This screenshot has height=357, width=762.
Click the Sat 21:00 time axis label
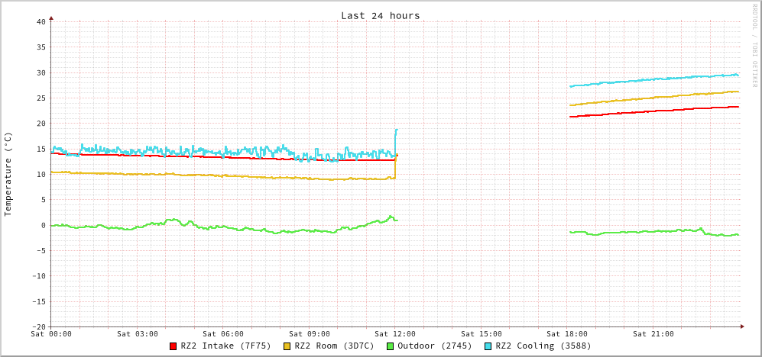point(653,333)
